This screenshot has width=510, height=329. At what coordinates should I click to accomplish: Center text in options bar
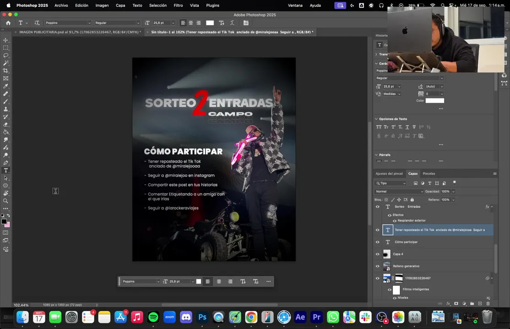(191, 23)
